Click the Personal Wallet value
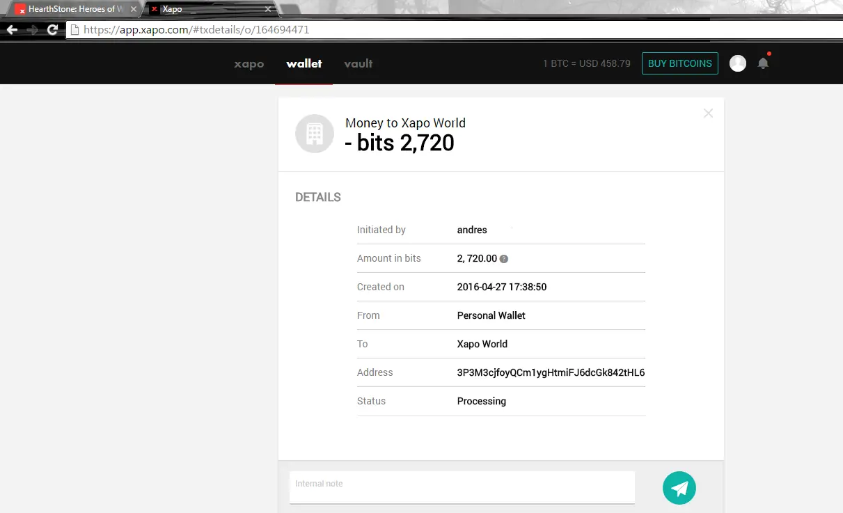843x513 pixels. (x=491, y=315)
